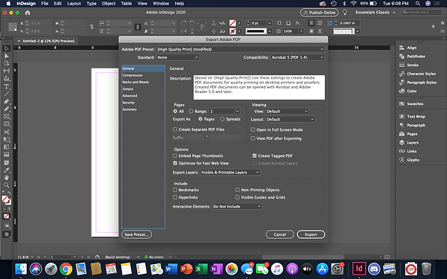The image size is (447, 279).
Task: Open Google Chrome from the Dock
Action: click(x=66, y=269)
